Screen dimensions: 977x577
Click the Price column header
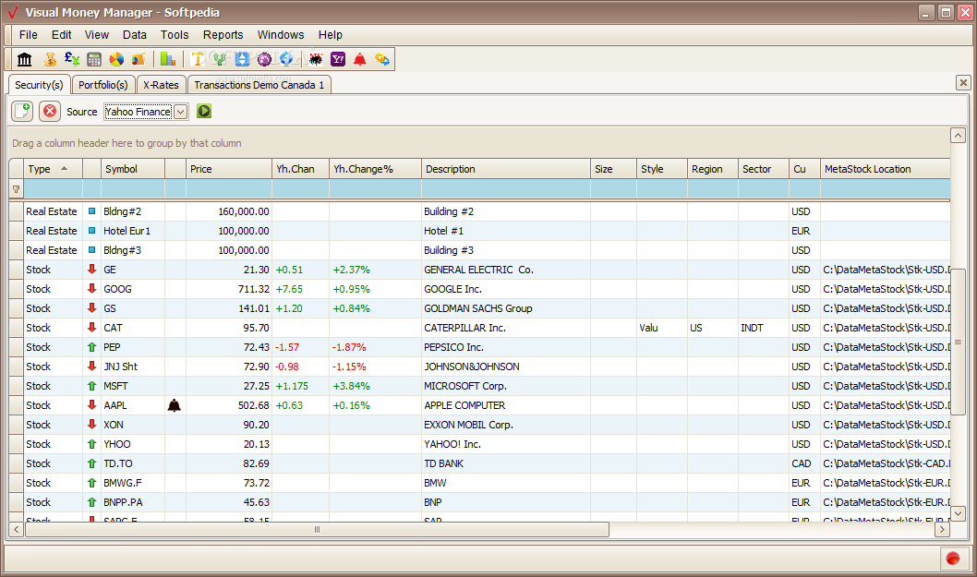(x=229, y=169)
